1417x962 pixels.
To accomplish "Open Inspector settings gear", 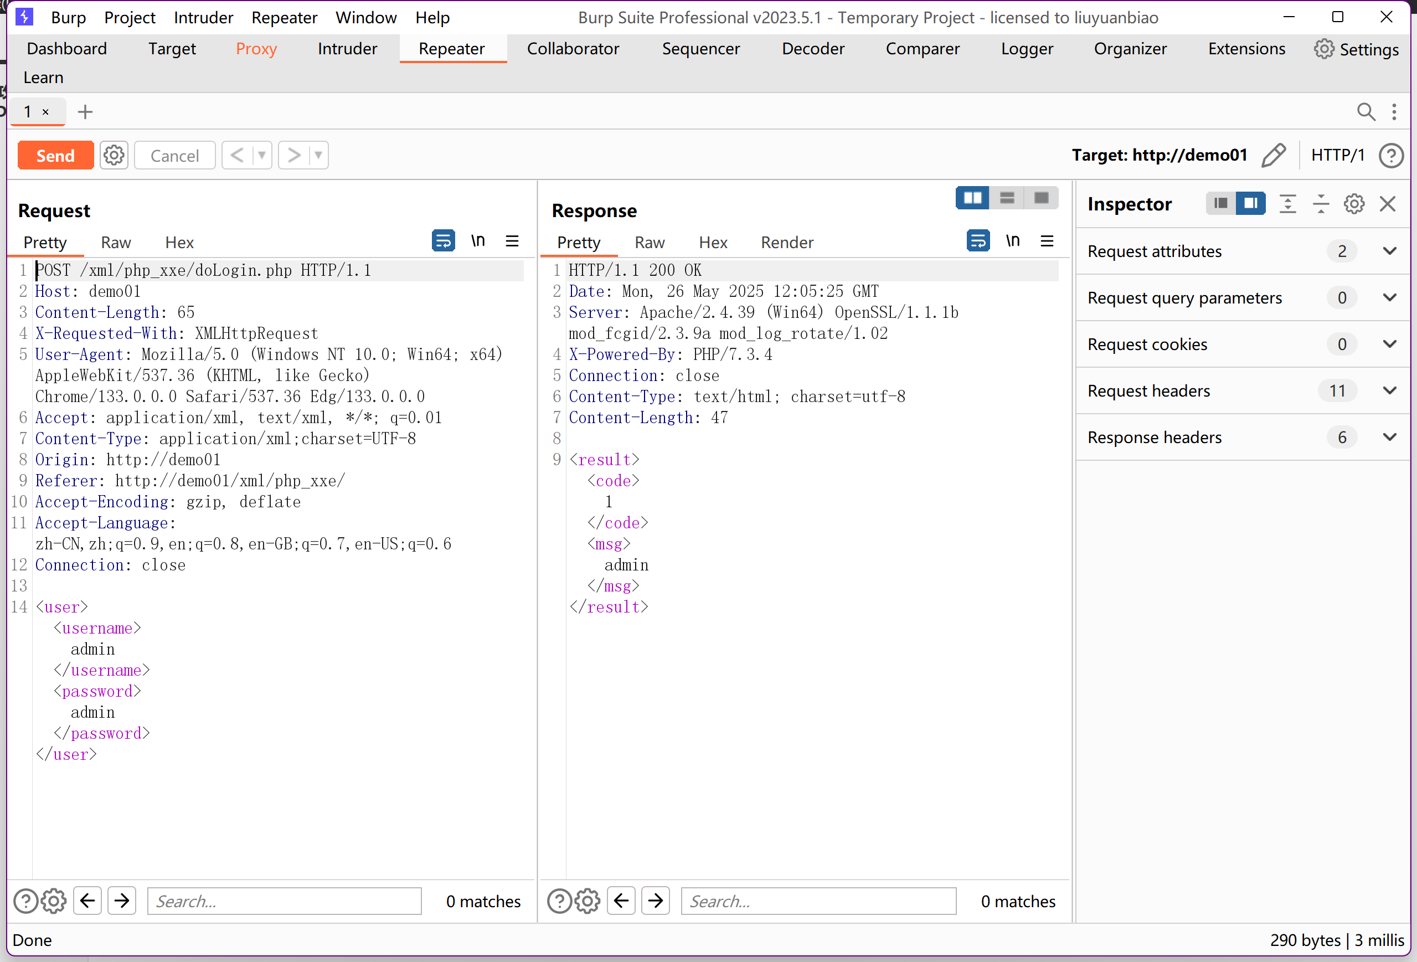I will point(1354,204).
